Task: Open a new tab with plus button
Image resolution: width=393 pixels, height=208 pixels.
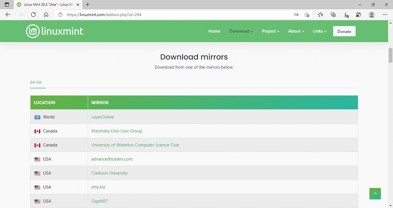Action: point(88,5)
